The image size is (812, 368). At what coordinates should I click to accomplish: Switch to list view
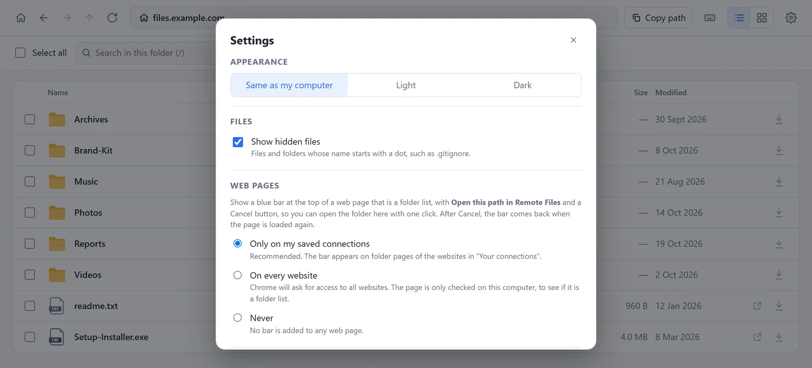coord(739,18)
